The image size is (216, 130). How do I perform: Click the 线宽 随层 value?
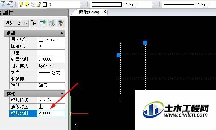tap(51, 73)
